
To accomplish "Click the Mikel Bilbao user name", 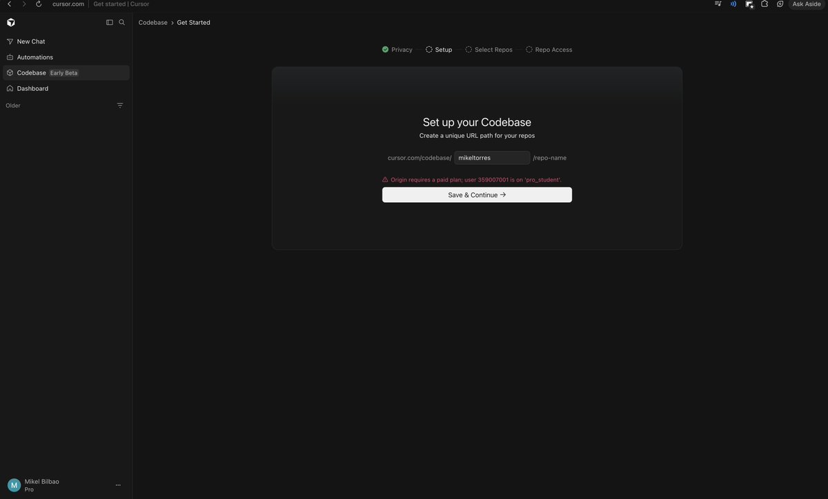I will 42,482.
